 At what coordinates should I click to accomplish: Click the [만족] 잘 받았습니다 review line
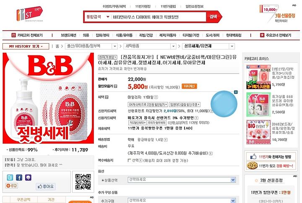point(34,165)
